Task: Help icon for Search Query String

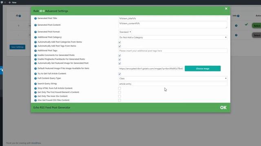Action: (35, 84)
